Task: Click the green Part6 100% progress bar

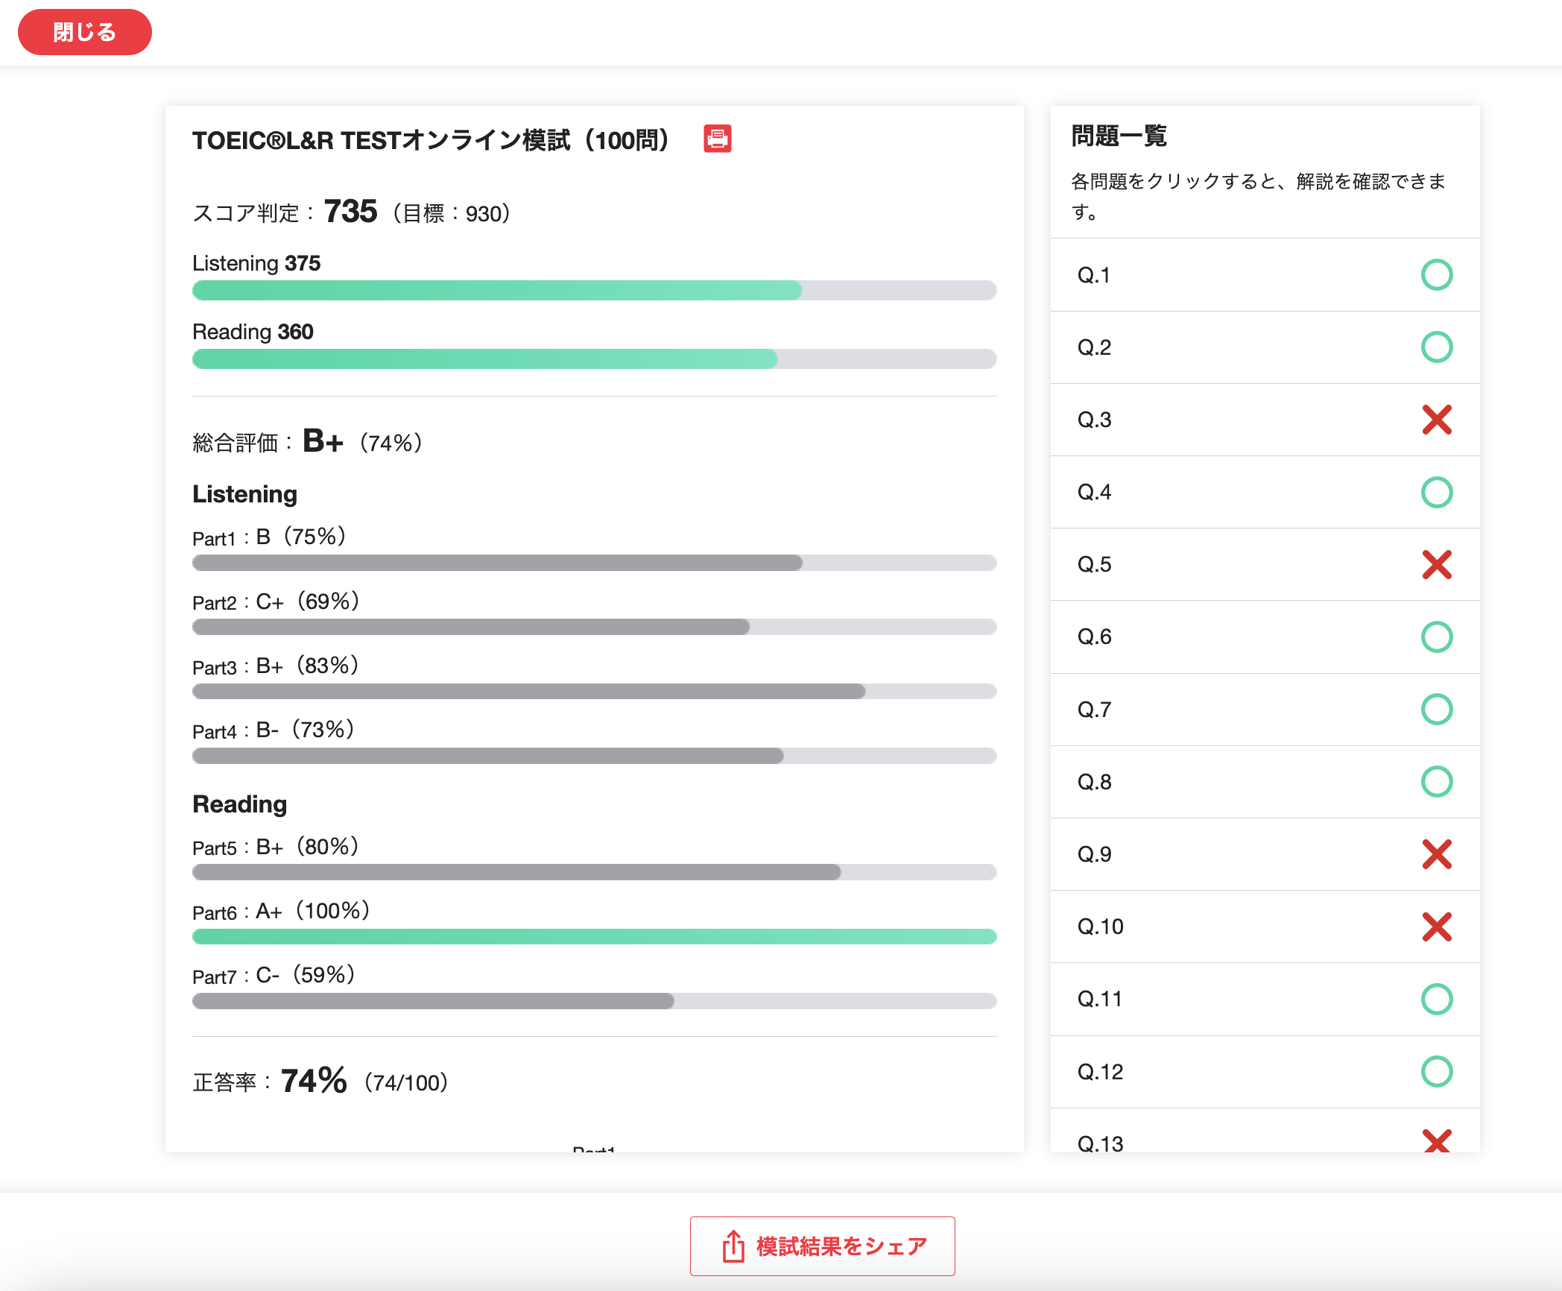Action: pyautogui.click(x=594, y=936)
